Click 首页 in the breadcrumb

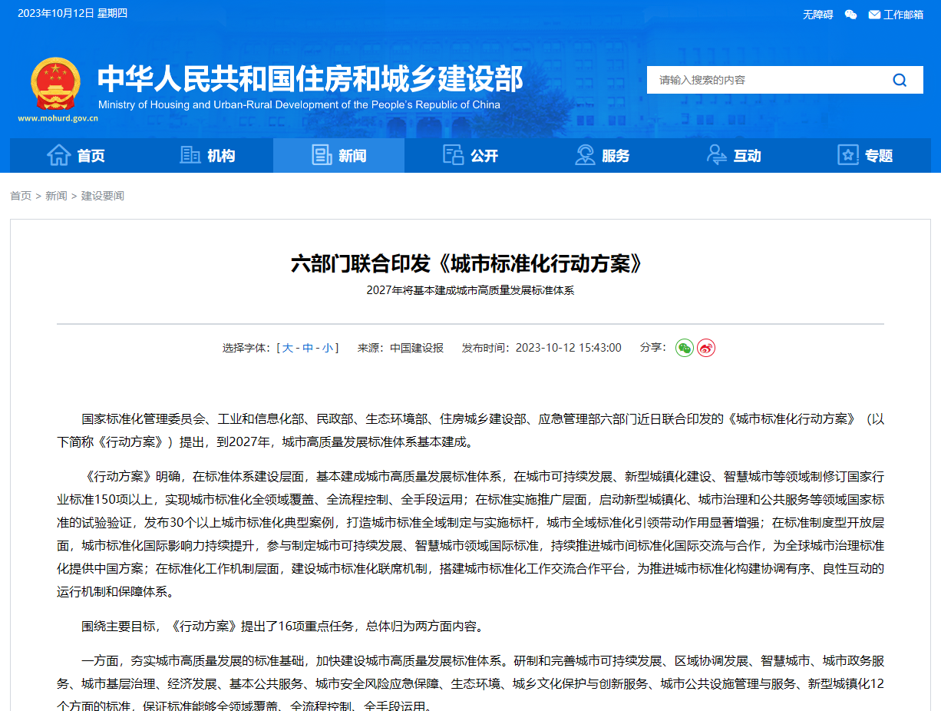coord(21,196)
